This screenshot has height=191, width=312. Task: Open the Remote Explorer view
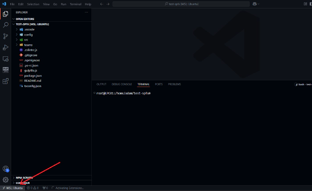click(x=6, y=59)
